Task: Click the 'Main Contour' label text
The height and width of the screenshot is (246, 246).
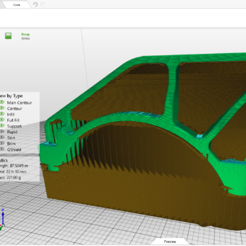Action: click(x=19, y=102)
